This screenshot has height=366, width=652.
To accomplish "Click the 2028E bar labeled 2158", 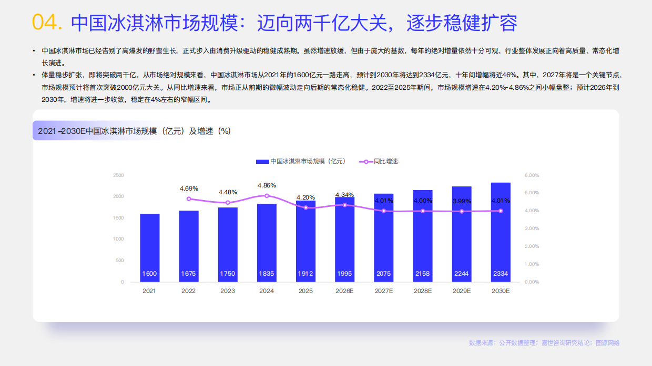I will click(x=423, y=236).
